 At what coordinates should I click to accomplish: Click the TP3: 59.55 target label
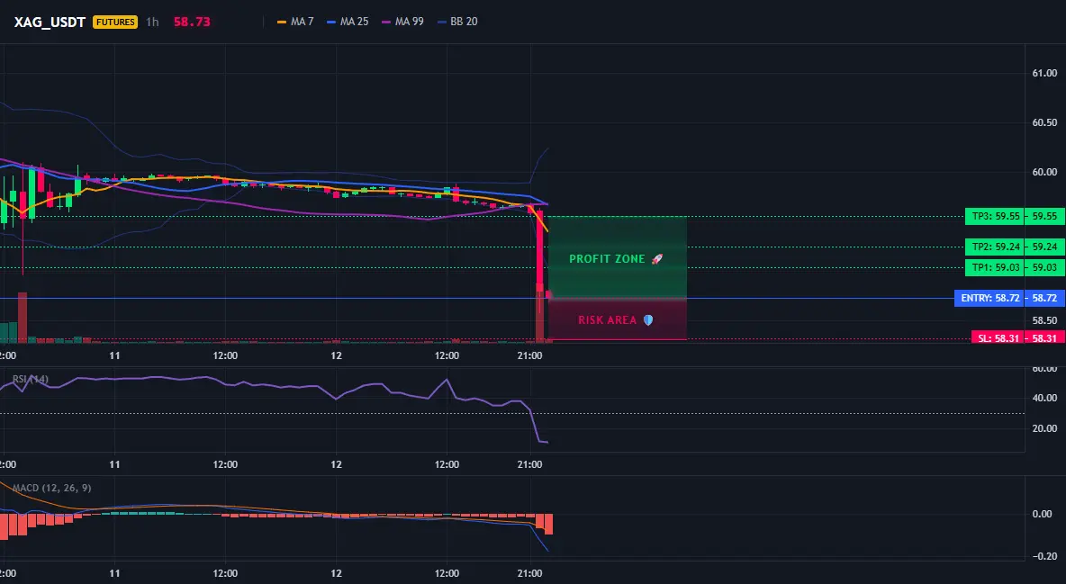(x=995, y=216)
